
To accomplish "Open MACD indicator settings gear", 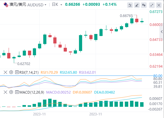I will 11,92.
